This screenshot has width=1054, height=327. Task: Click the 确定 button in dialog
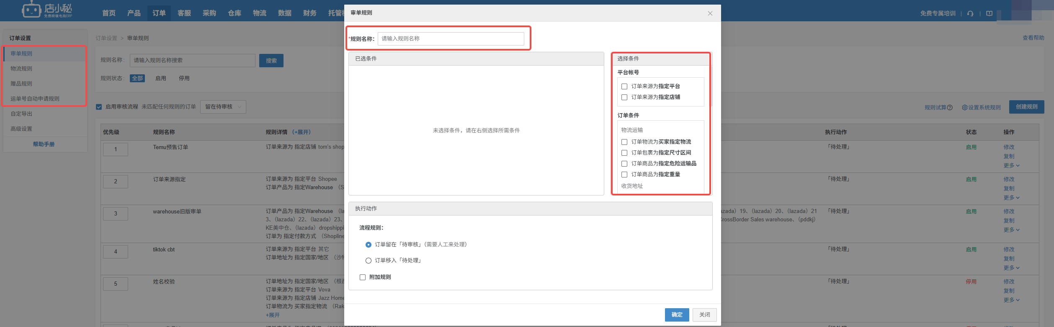tap(677, 315)
